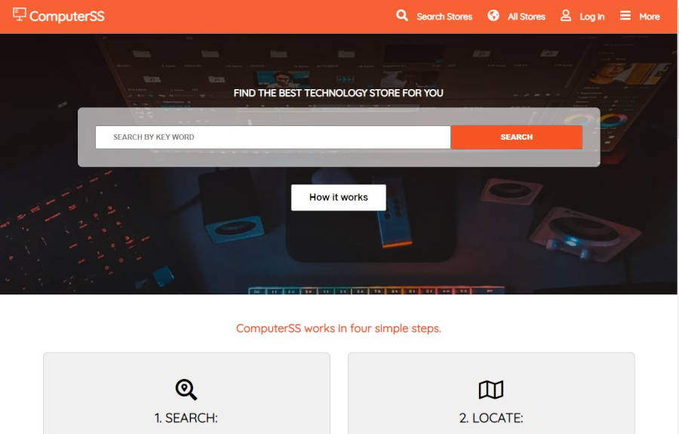The image size is (679, 434).
Task: Open the hamburger menu icon
Action: pos(625,16)
